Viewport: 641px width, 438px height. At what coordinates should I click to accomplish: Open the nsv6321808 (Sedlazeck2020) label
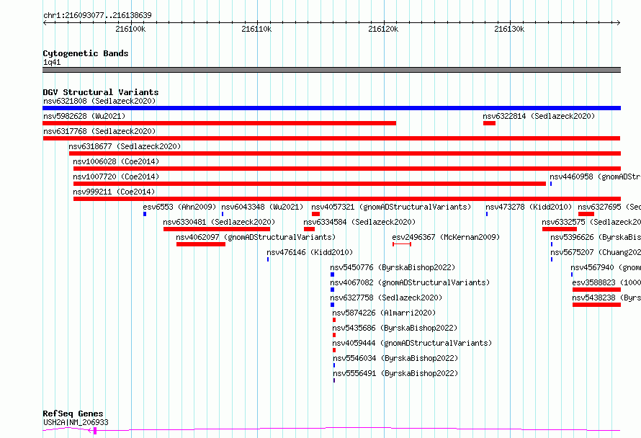coord(99,101)
